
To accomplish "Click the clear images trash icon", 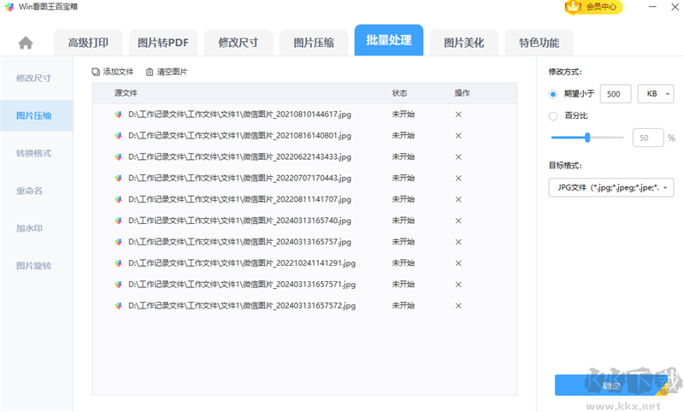I will point(150,72).
